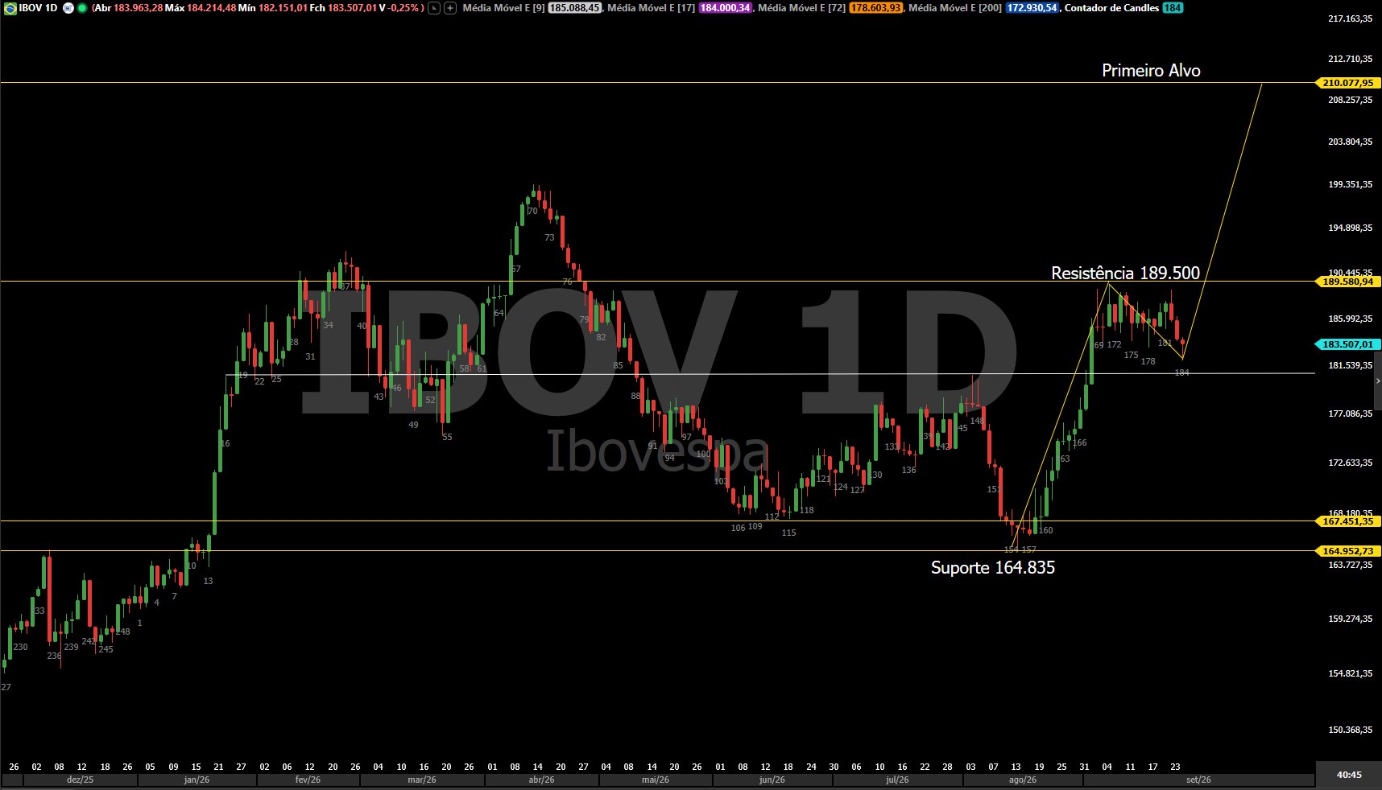Select the Média Móvel E [72] indicator label
Image resolution: width=1382 pixels, height=790 pixels.
click(802, 8)
